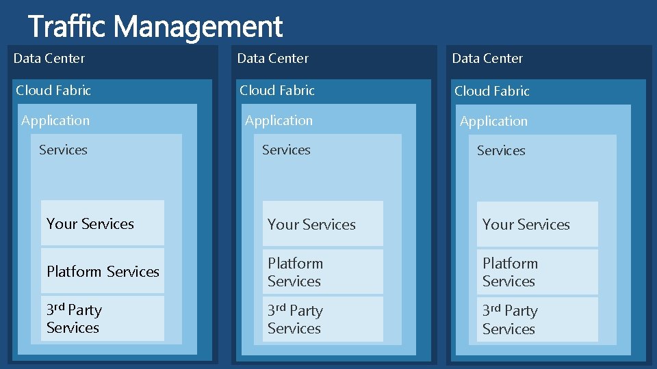Viewport: 657px width, 369px height.
Task: Select Your Services box in middle column
Action: [323, 224]
